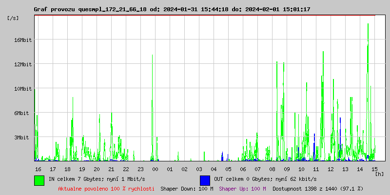Click the [/s] unit label
390x195 pixels.
(x=13, y=18)
